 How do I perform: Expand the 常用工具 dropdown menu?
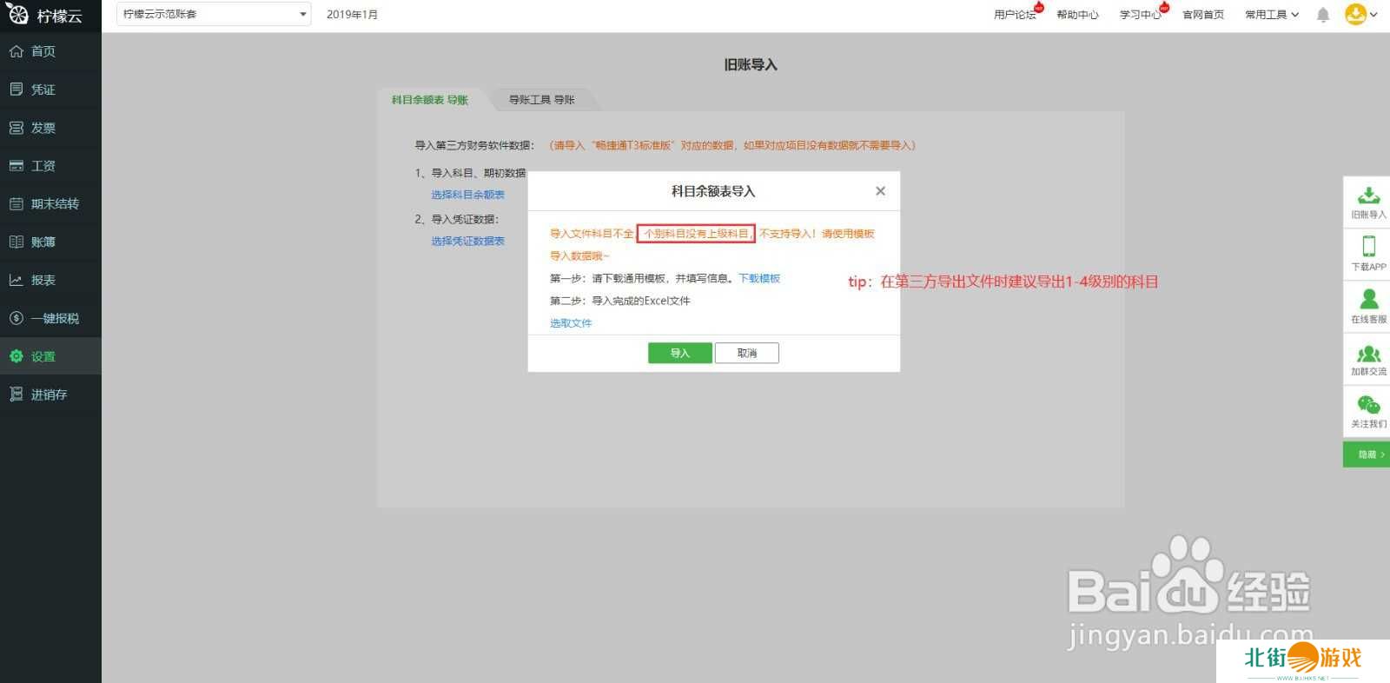pyautogui.click(x=1271, y=15)
